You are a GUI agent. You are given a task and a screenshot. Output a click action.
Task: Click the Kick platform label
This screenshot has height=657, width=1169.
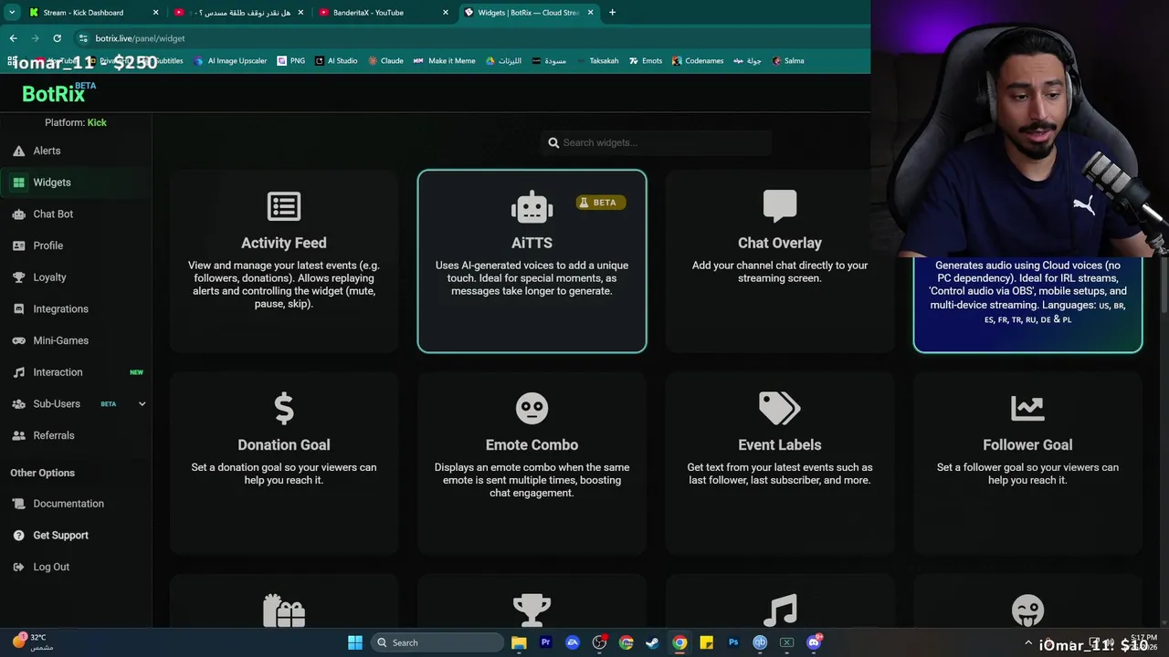(97, 122)
